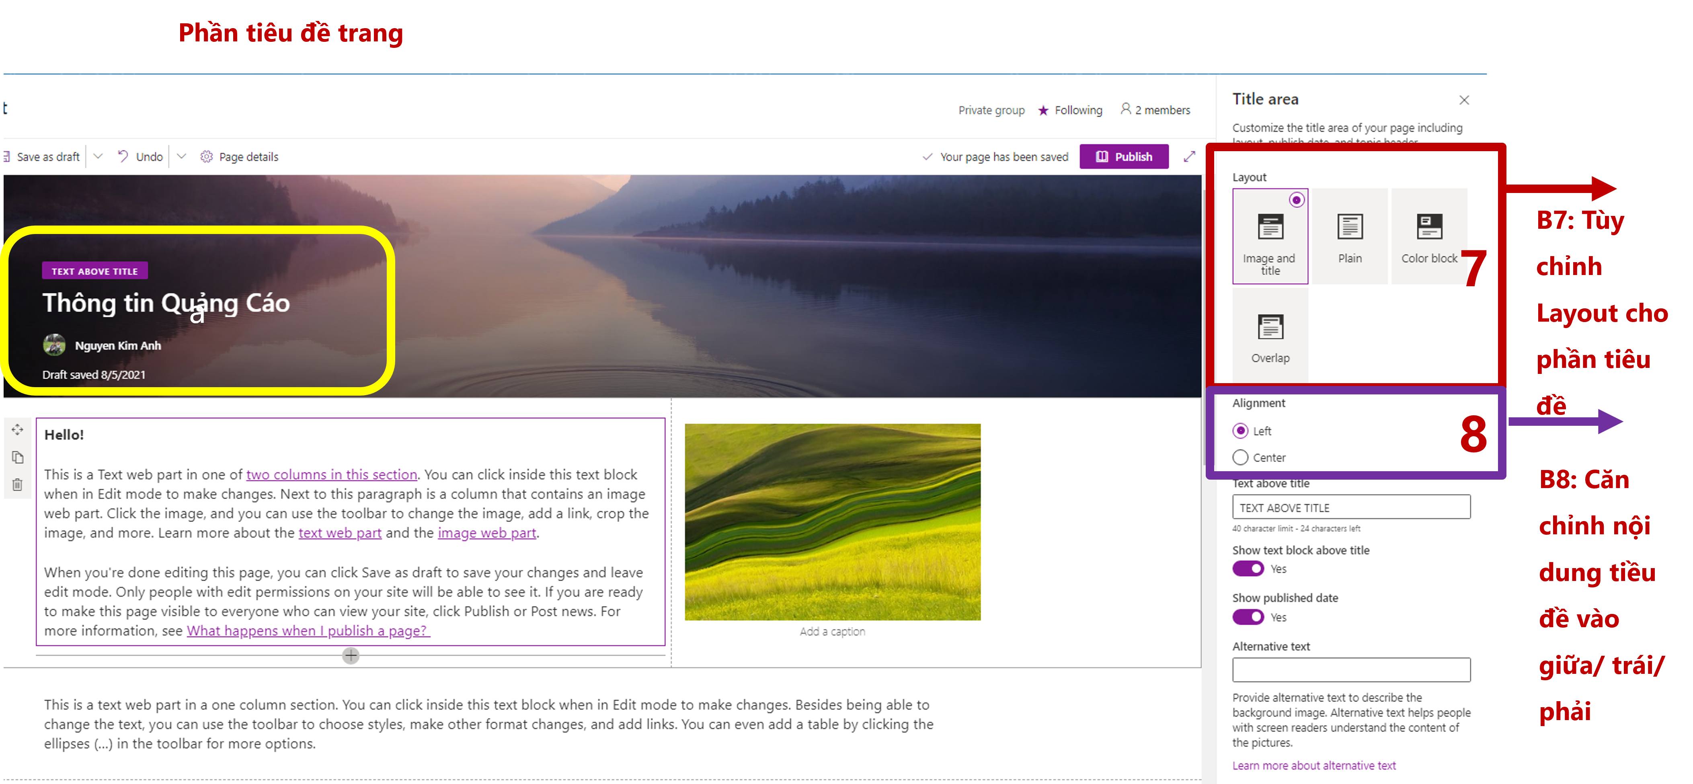This screenshot has height=784, width=1693.
Task: Expand the Undo dropdown chevron
Action: (x=182, y=156)
